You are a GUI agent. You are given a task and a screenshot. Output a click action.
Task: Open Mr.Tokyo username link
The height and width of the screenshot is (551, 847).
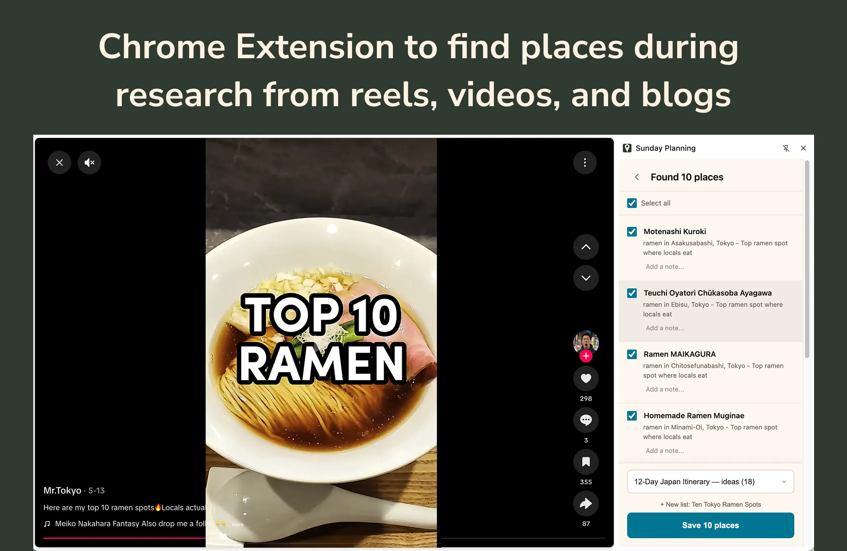pos(62,491)
